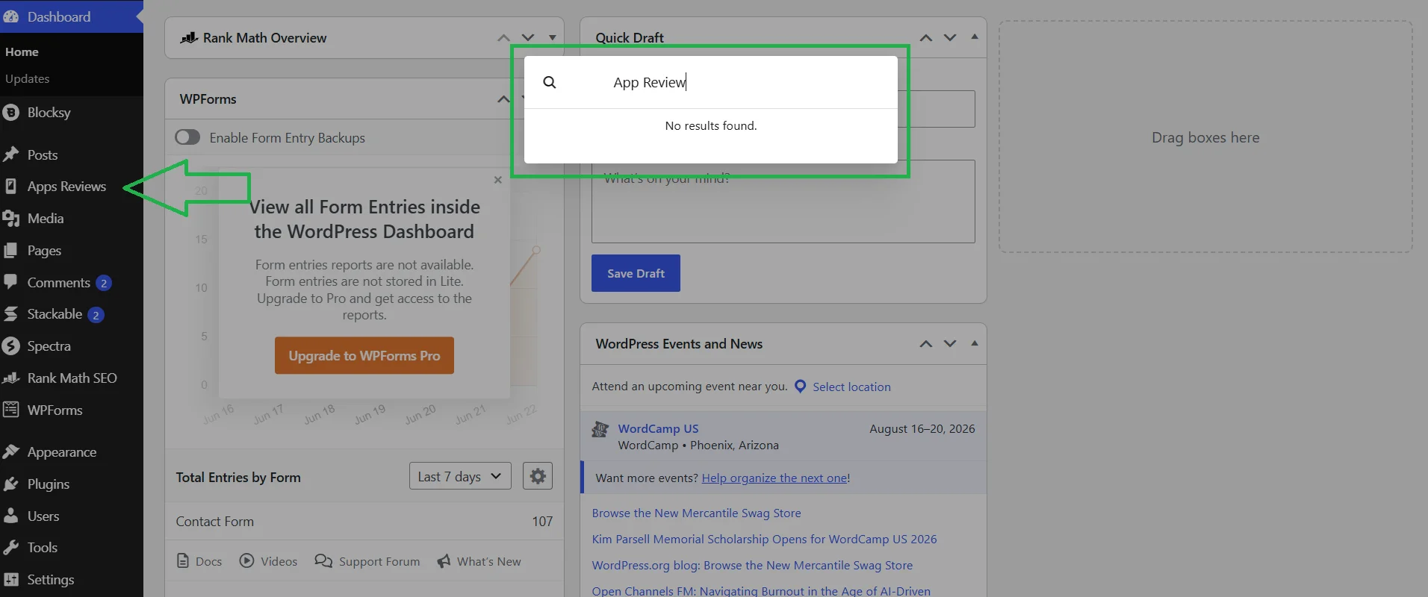Viewport: 1428px width, 597px height.
Task: Open the Last 7 days dropdown
Action: coord(460,476)
